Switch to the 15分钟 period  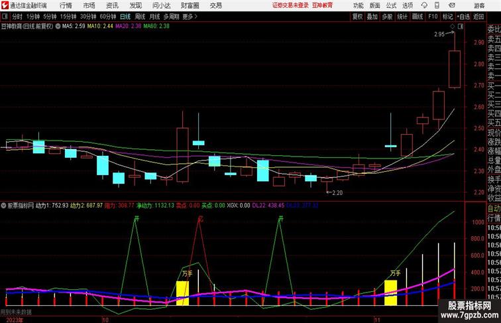(68, 17)
